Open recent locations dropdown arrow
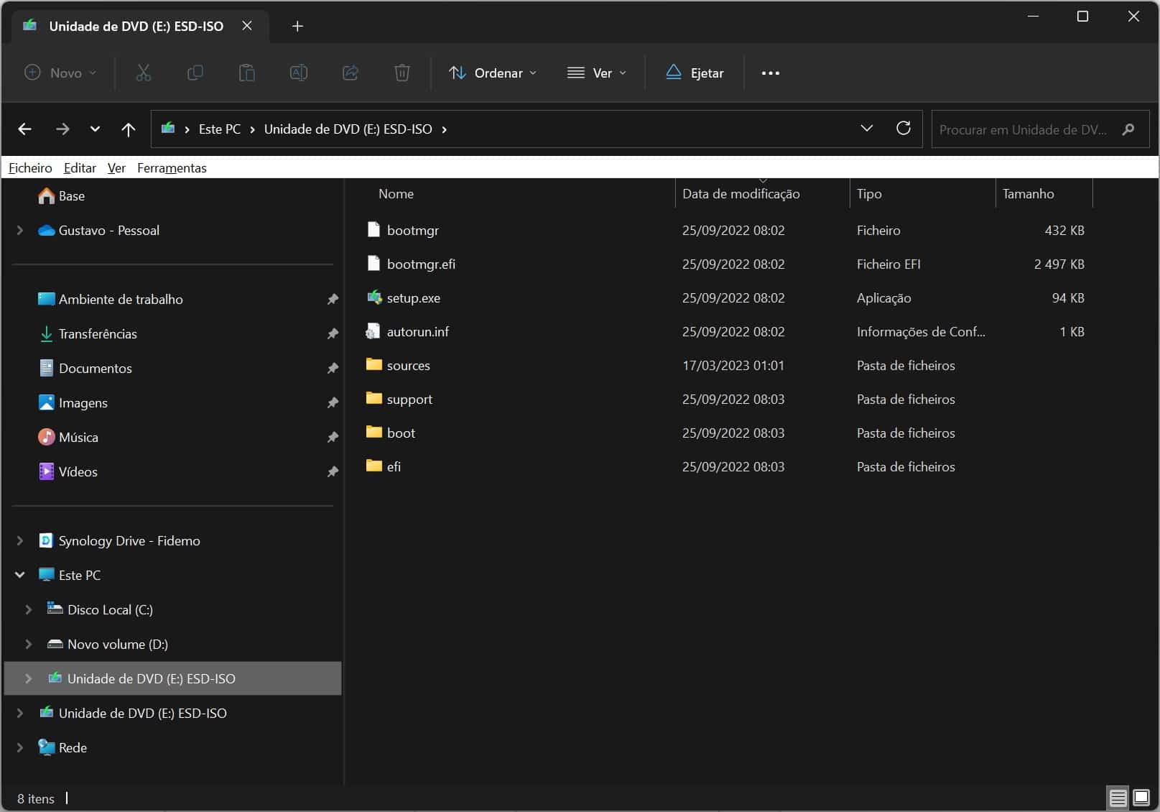 point(95,129)
